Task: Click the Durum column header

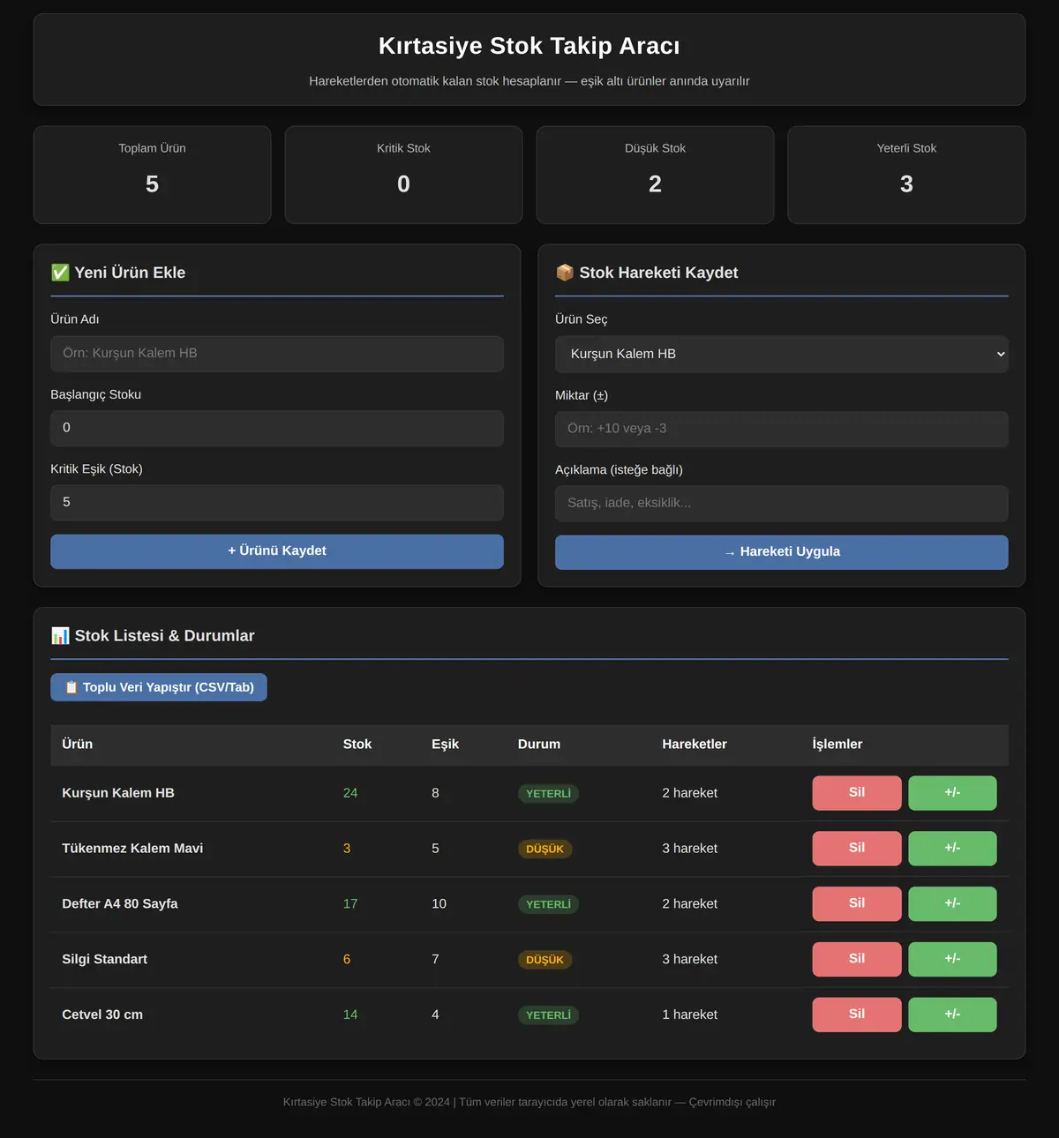Action: pyautogui.click(x=539, y=745)
